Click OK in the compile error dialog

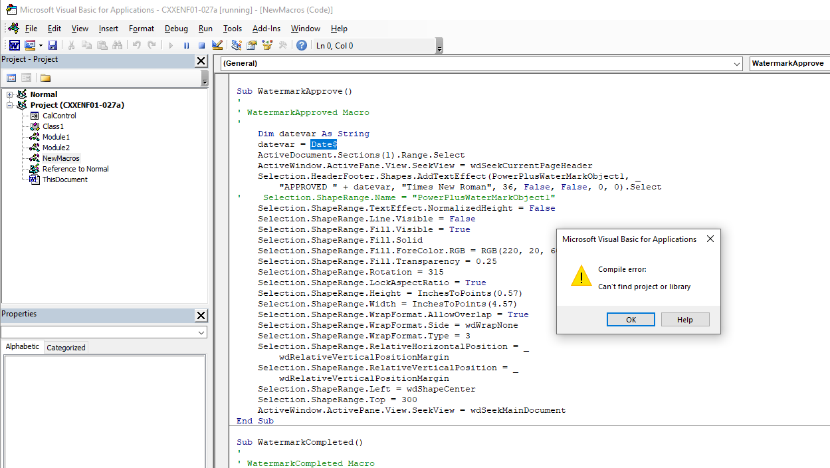[631, 320]
